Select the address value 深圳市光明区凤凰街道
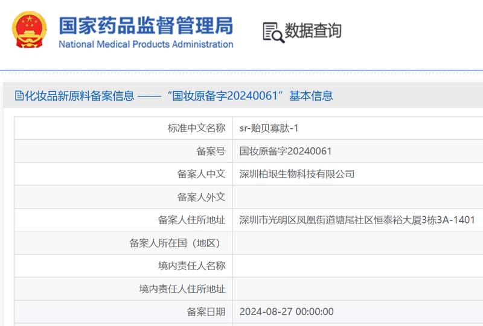This screenshot has height=326, width=483. [357, 220]
